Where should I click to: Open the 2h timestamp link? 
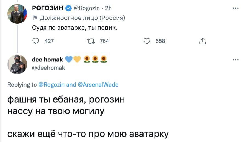coord(108,8)
